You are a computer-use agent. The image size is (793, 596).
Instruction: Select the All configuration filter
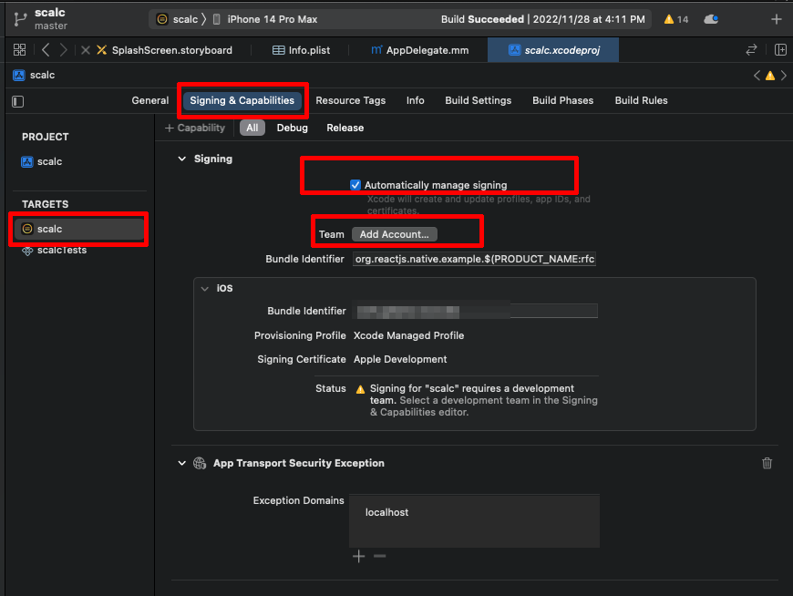(252, 128)
